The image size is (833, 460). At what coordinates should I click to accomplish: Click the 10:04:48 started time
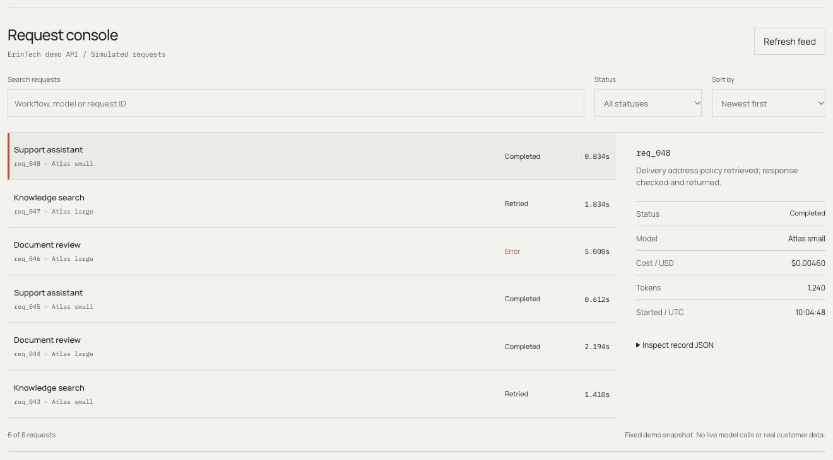(810, 313)
